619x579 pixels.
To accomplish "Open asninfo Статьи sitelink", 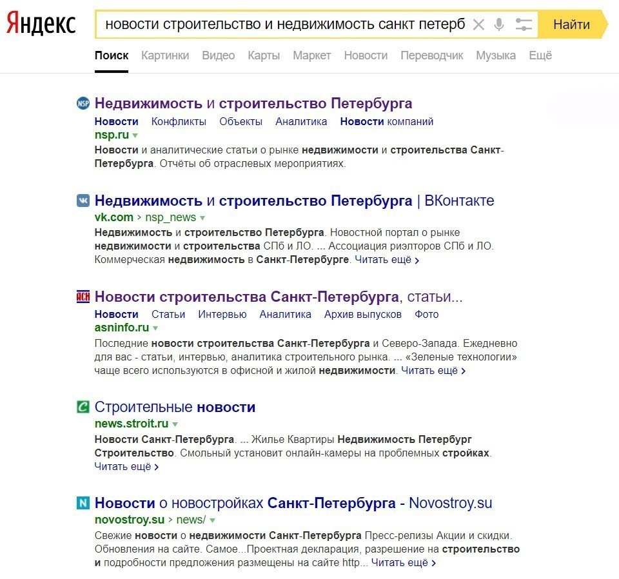I will click(x=168, y=315).
